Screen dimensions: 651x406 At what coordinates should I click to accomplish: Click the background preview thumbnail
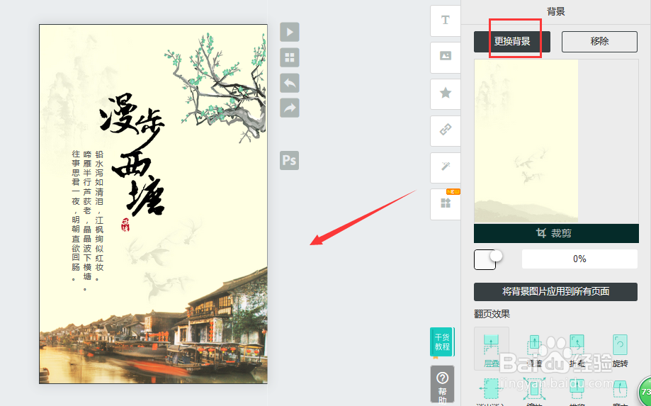[x=526, y=141]
